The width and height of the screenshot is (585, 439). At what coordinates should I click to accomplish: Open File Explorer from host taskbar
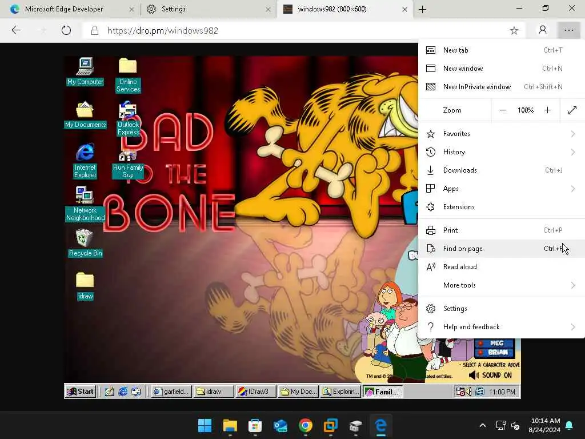point(230,425)
